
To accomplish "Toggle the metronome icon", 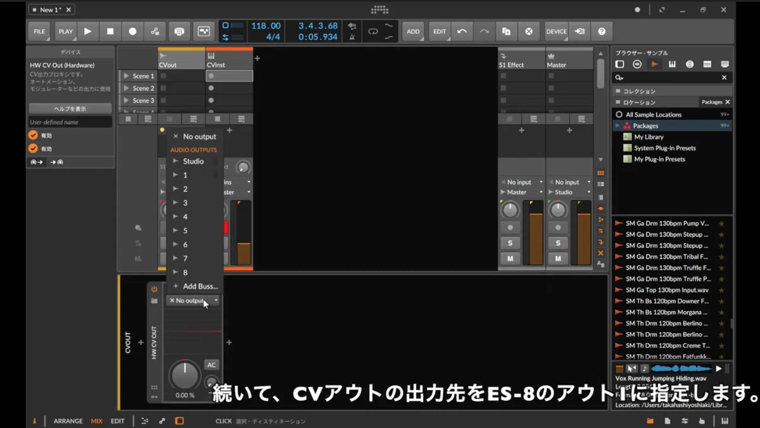I will 352,37.
